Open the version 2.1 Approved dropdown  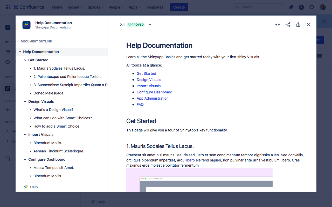(x=150, y=25)
